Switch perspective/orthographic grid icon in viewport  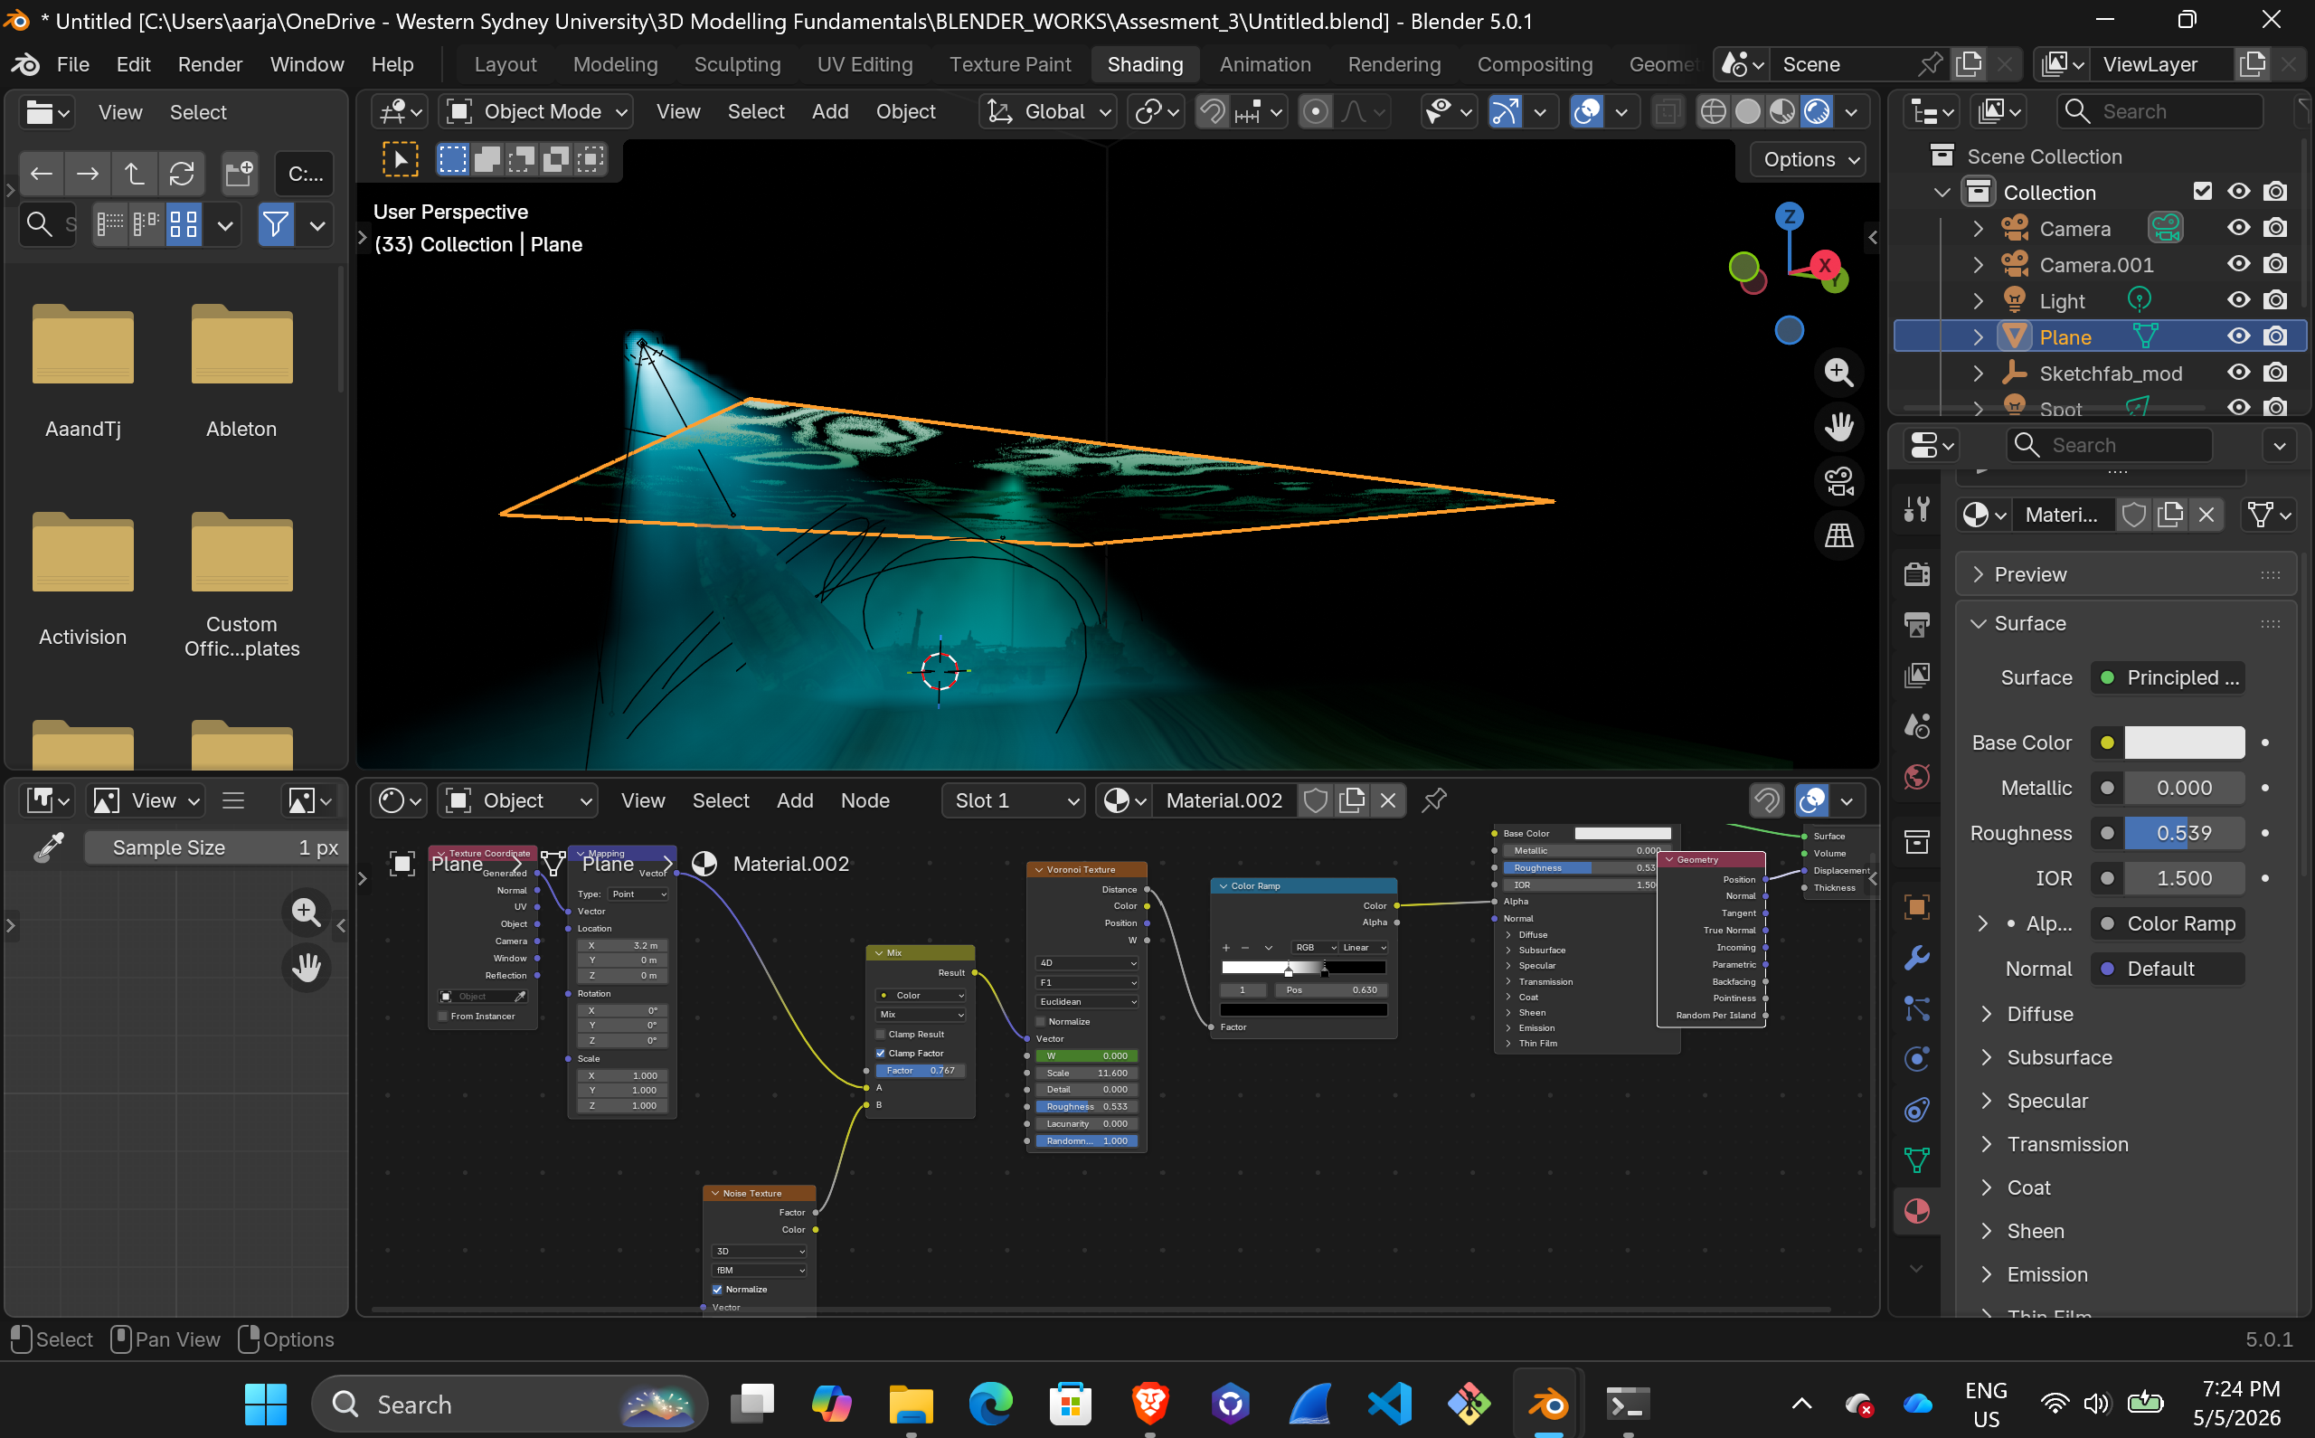[x=1838, y=535]
